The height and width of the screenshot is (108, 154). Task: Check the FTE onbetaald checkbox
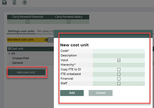[x=119, y=74]
